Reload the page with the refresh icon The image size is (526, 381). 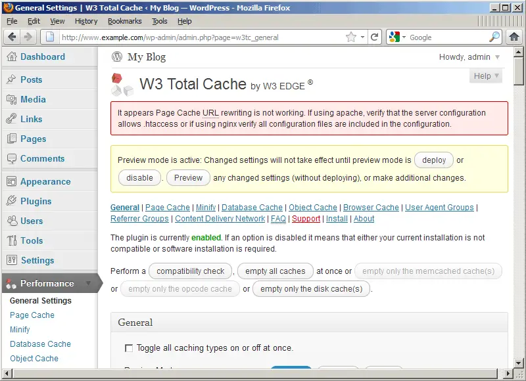pos(374,37)
